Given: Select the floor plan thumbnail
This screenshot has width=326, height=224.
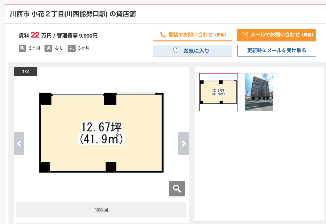Looking at the screenshot, I should (x=218, y=92).
